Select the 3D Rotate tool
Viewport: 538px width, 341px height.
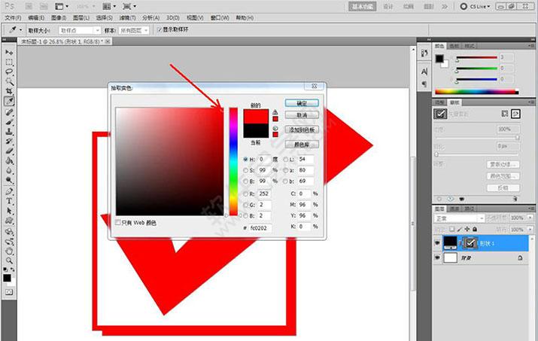pos(9,232)
